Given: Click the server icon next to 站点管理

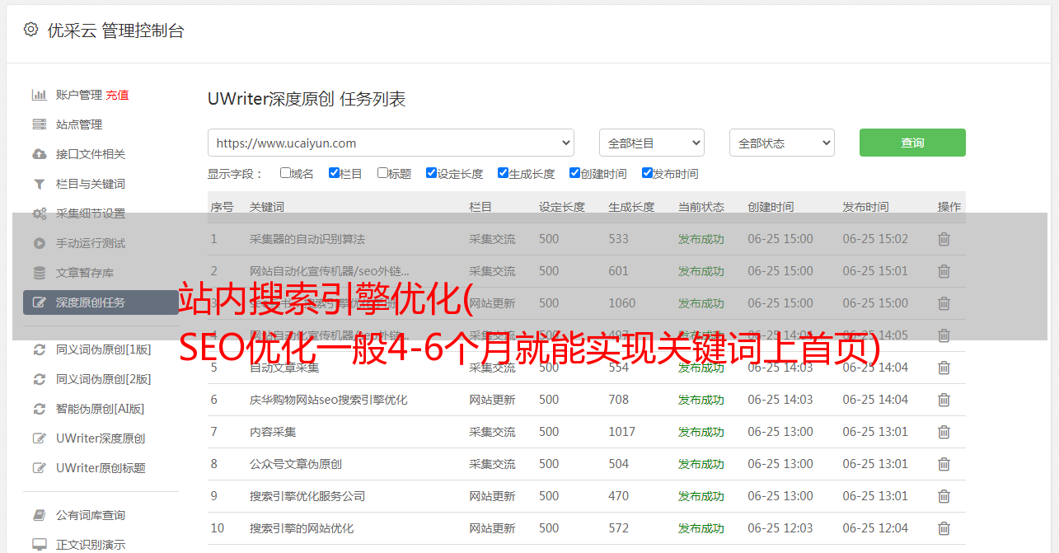Looking at the screenshot, I should pos(39,124).
